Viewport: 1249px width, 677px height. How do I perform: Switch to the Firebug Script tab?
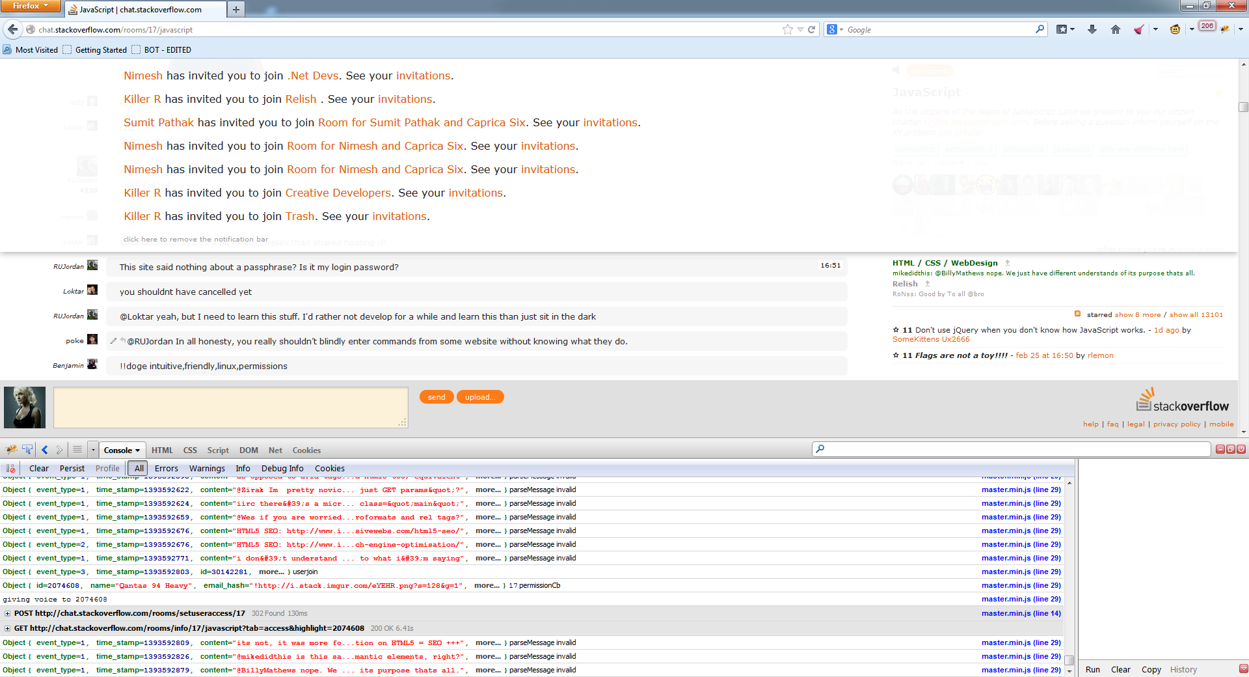[x=218, y=450]
